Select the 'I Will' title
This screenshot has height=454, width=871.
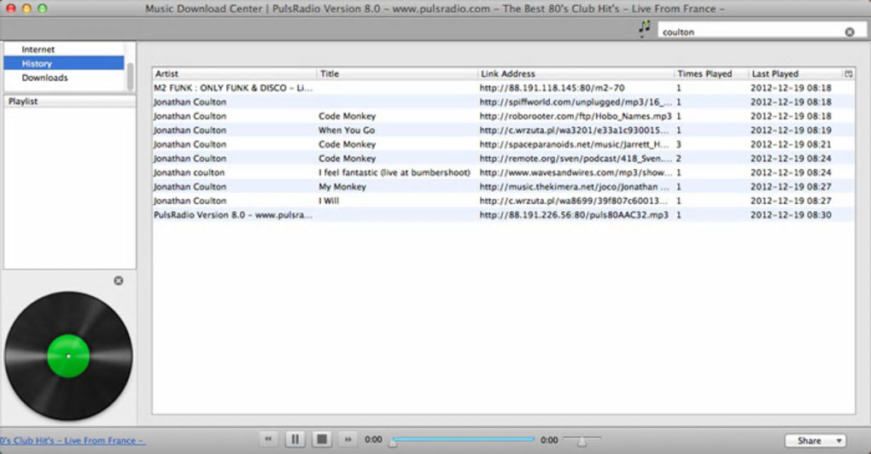click(328, 201)
